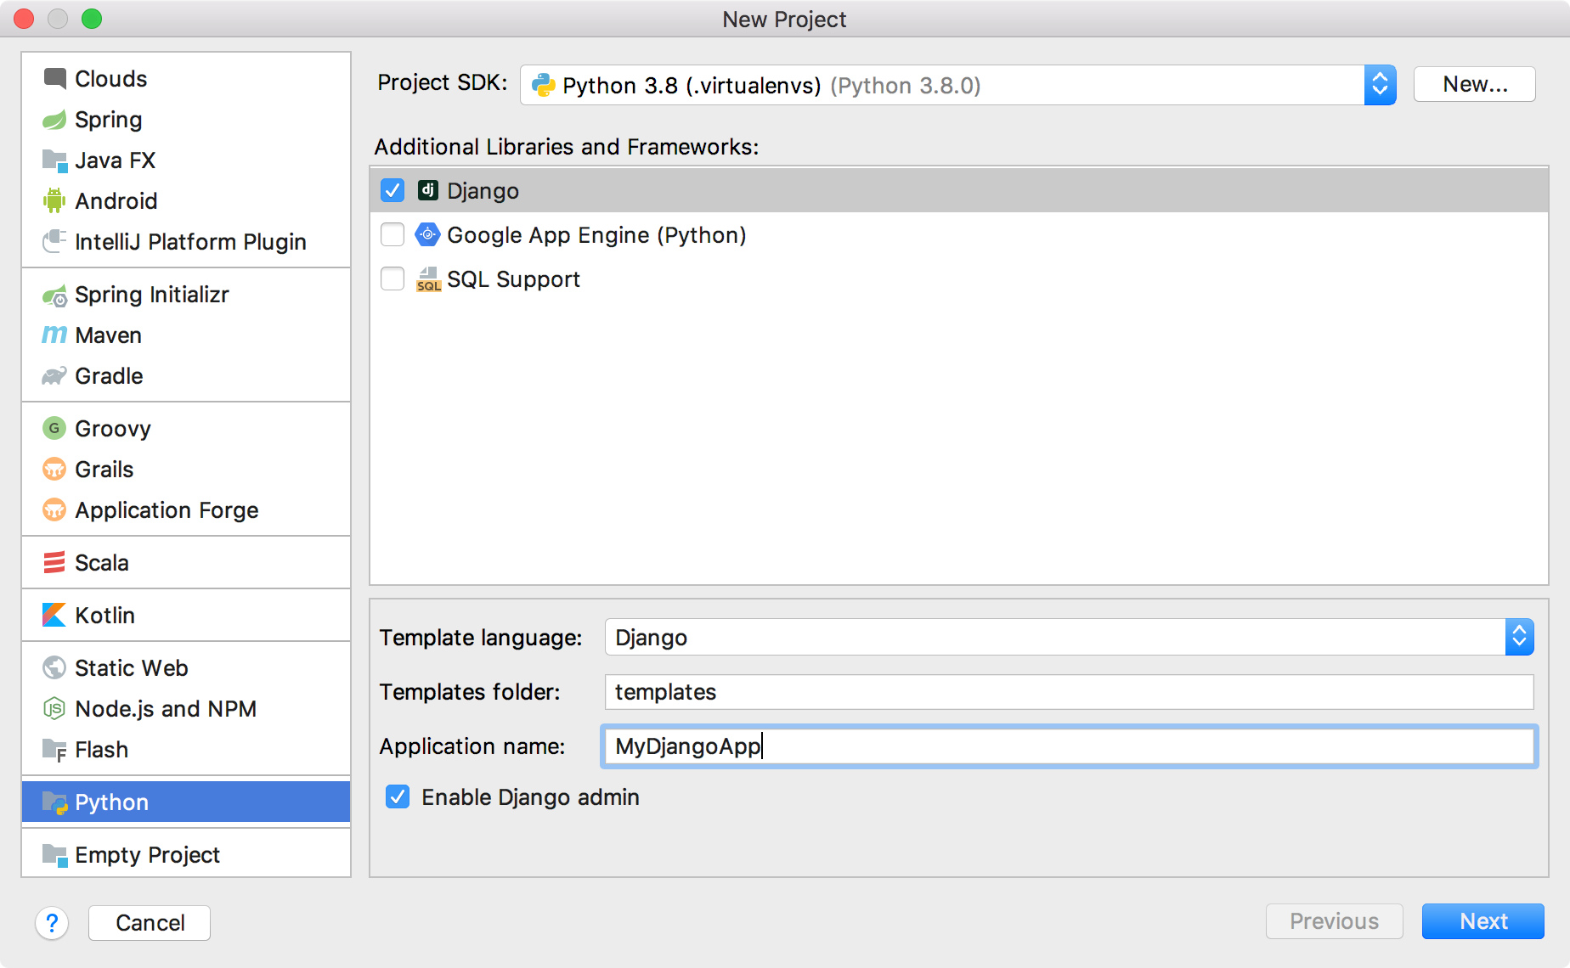The image size is (1570, 968).
Task: Select Empty Project in the sidebar
Action: point(146,854)
